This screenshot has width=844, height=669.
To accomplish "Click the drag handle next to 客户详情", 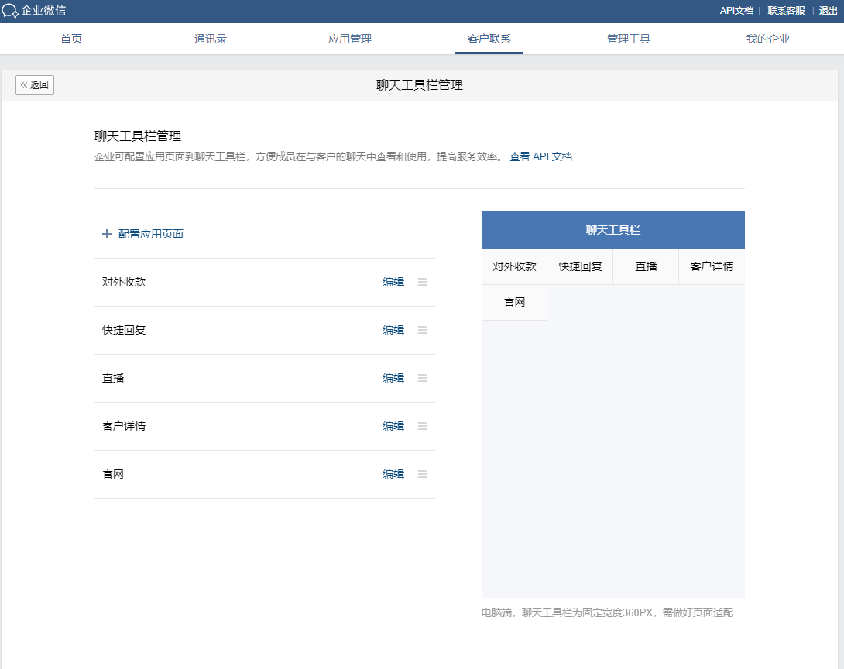I will click(x=423, y=426).
